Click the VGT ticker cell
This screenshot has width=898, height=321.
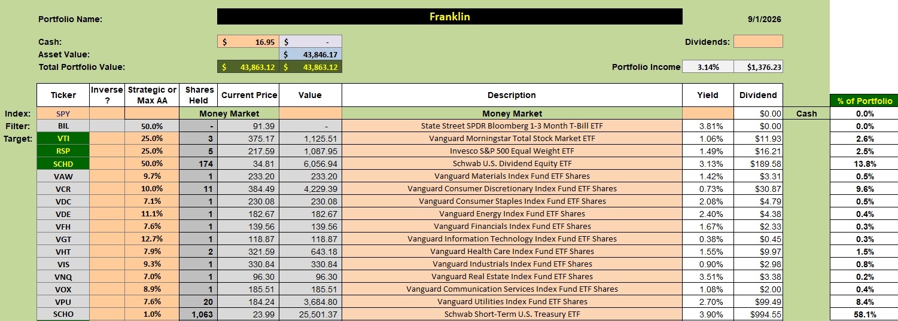63,239
